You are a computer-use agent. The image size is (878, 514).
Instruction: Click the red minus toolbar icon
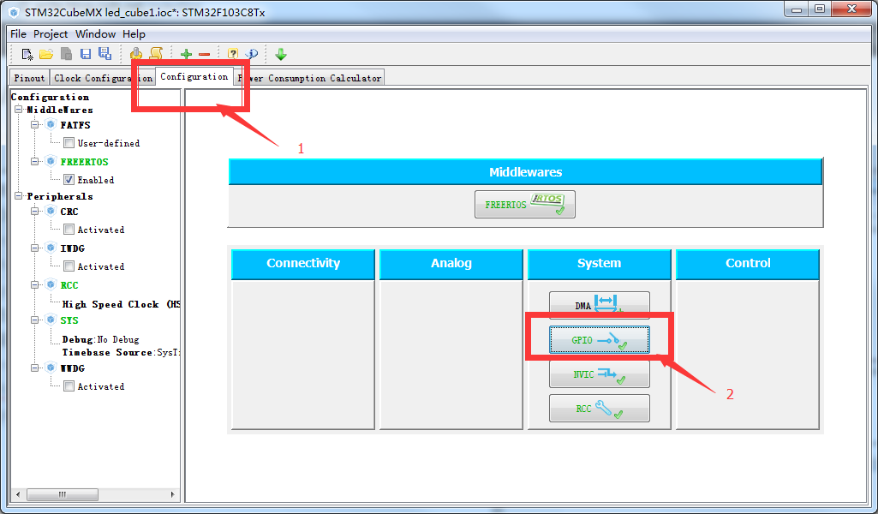point(206,53)
